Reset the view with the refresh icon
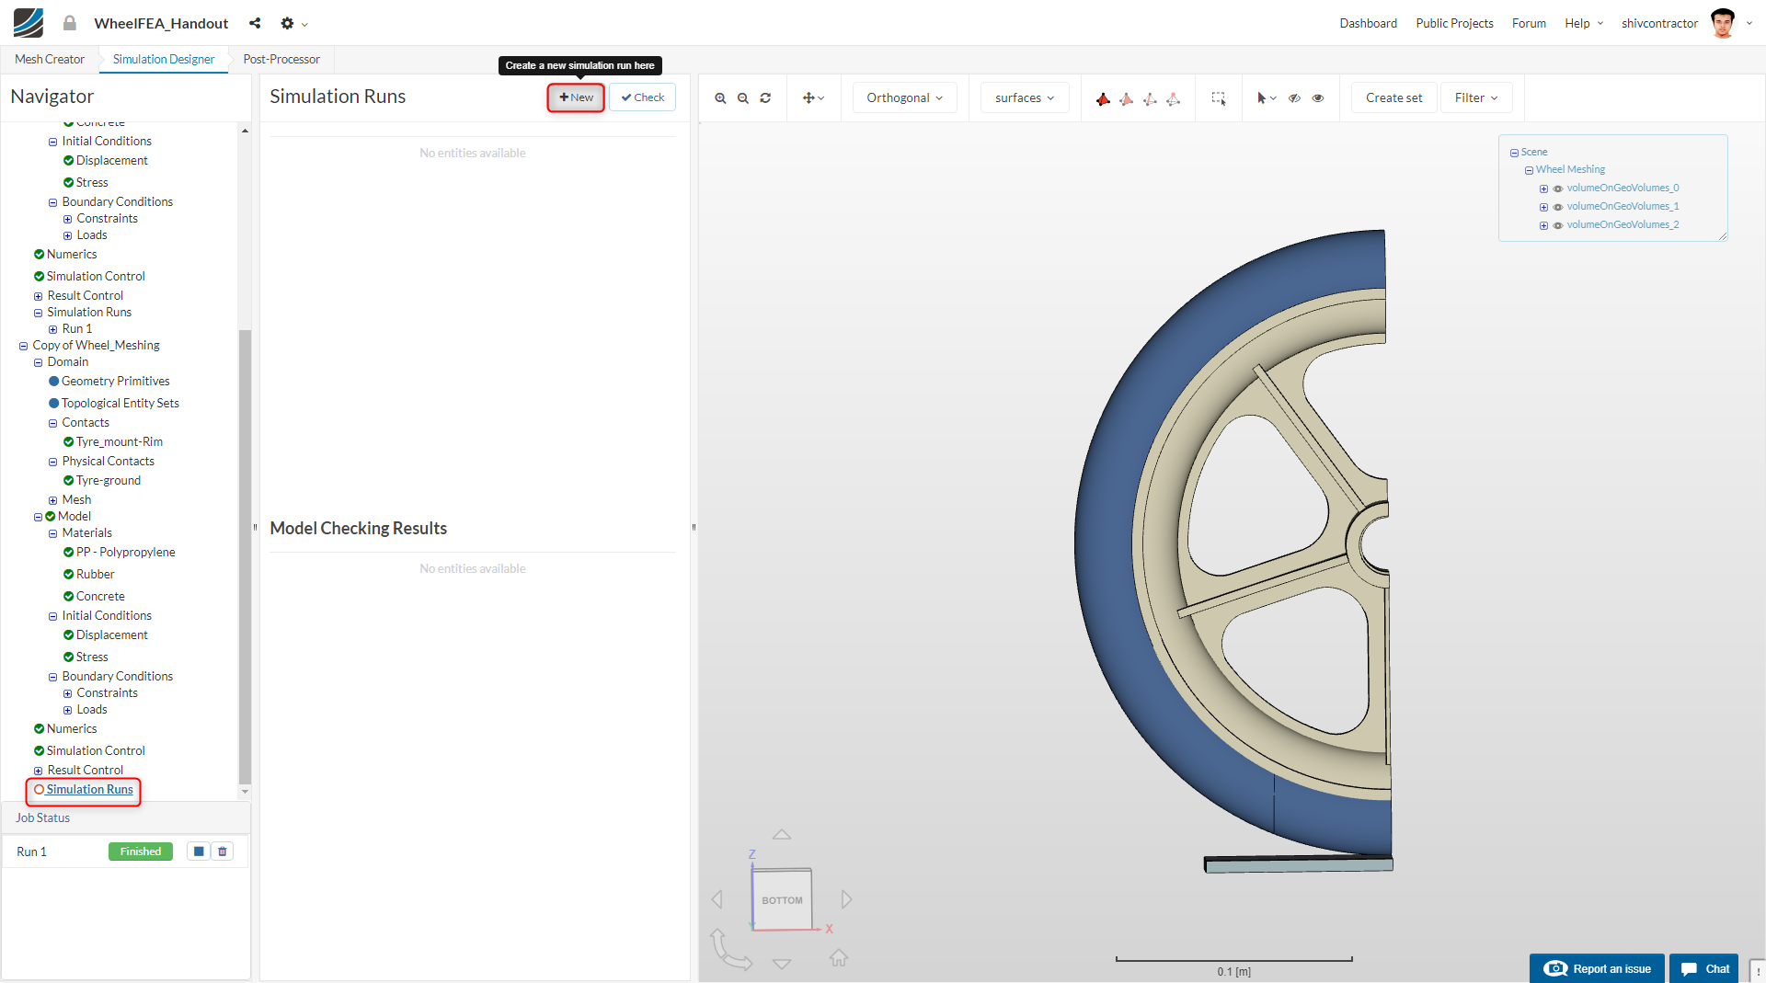Screen dimensions: 1766x983 pyautogui.click(x=765, y=98)
